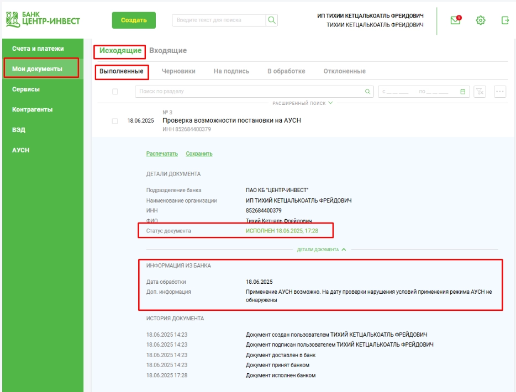Collapse the Детали документа section

click(322, 250)
